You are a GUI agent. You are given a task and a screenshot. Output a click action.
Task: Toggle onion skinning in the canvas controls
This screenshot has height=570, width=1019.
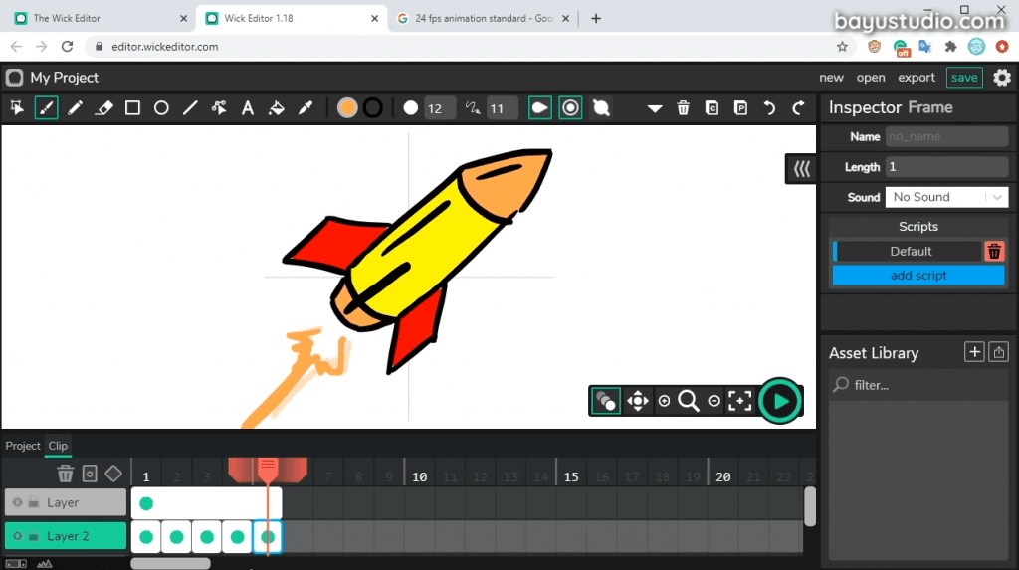(x=606, y=401)
